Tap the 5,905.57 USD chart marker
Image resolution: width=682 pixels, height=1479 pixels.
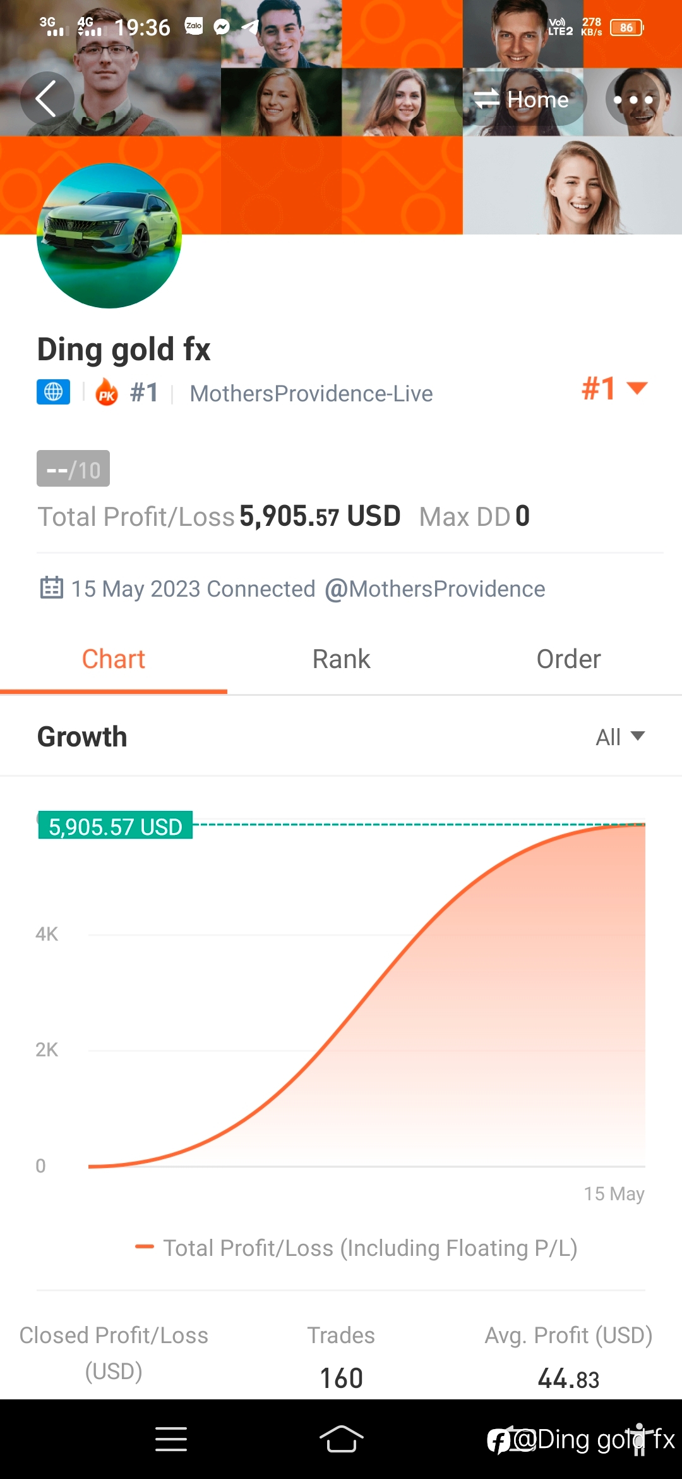[x=115, y=825]
